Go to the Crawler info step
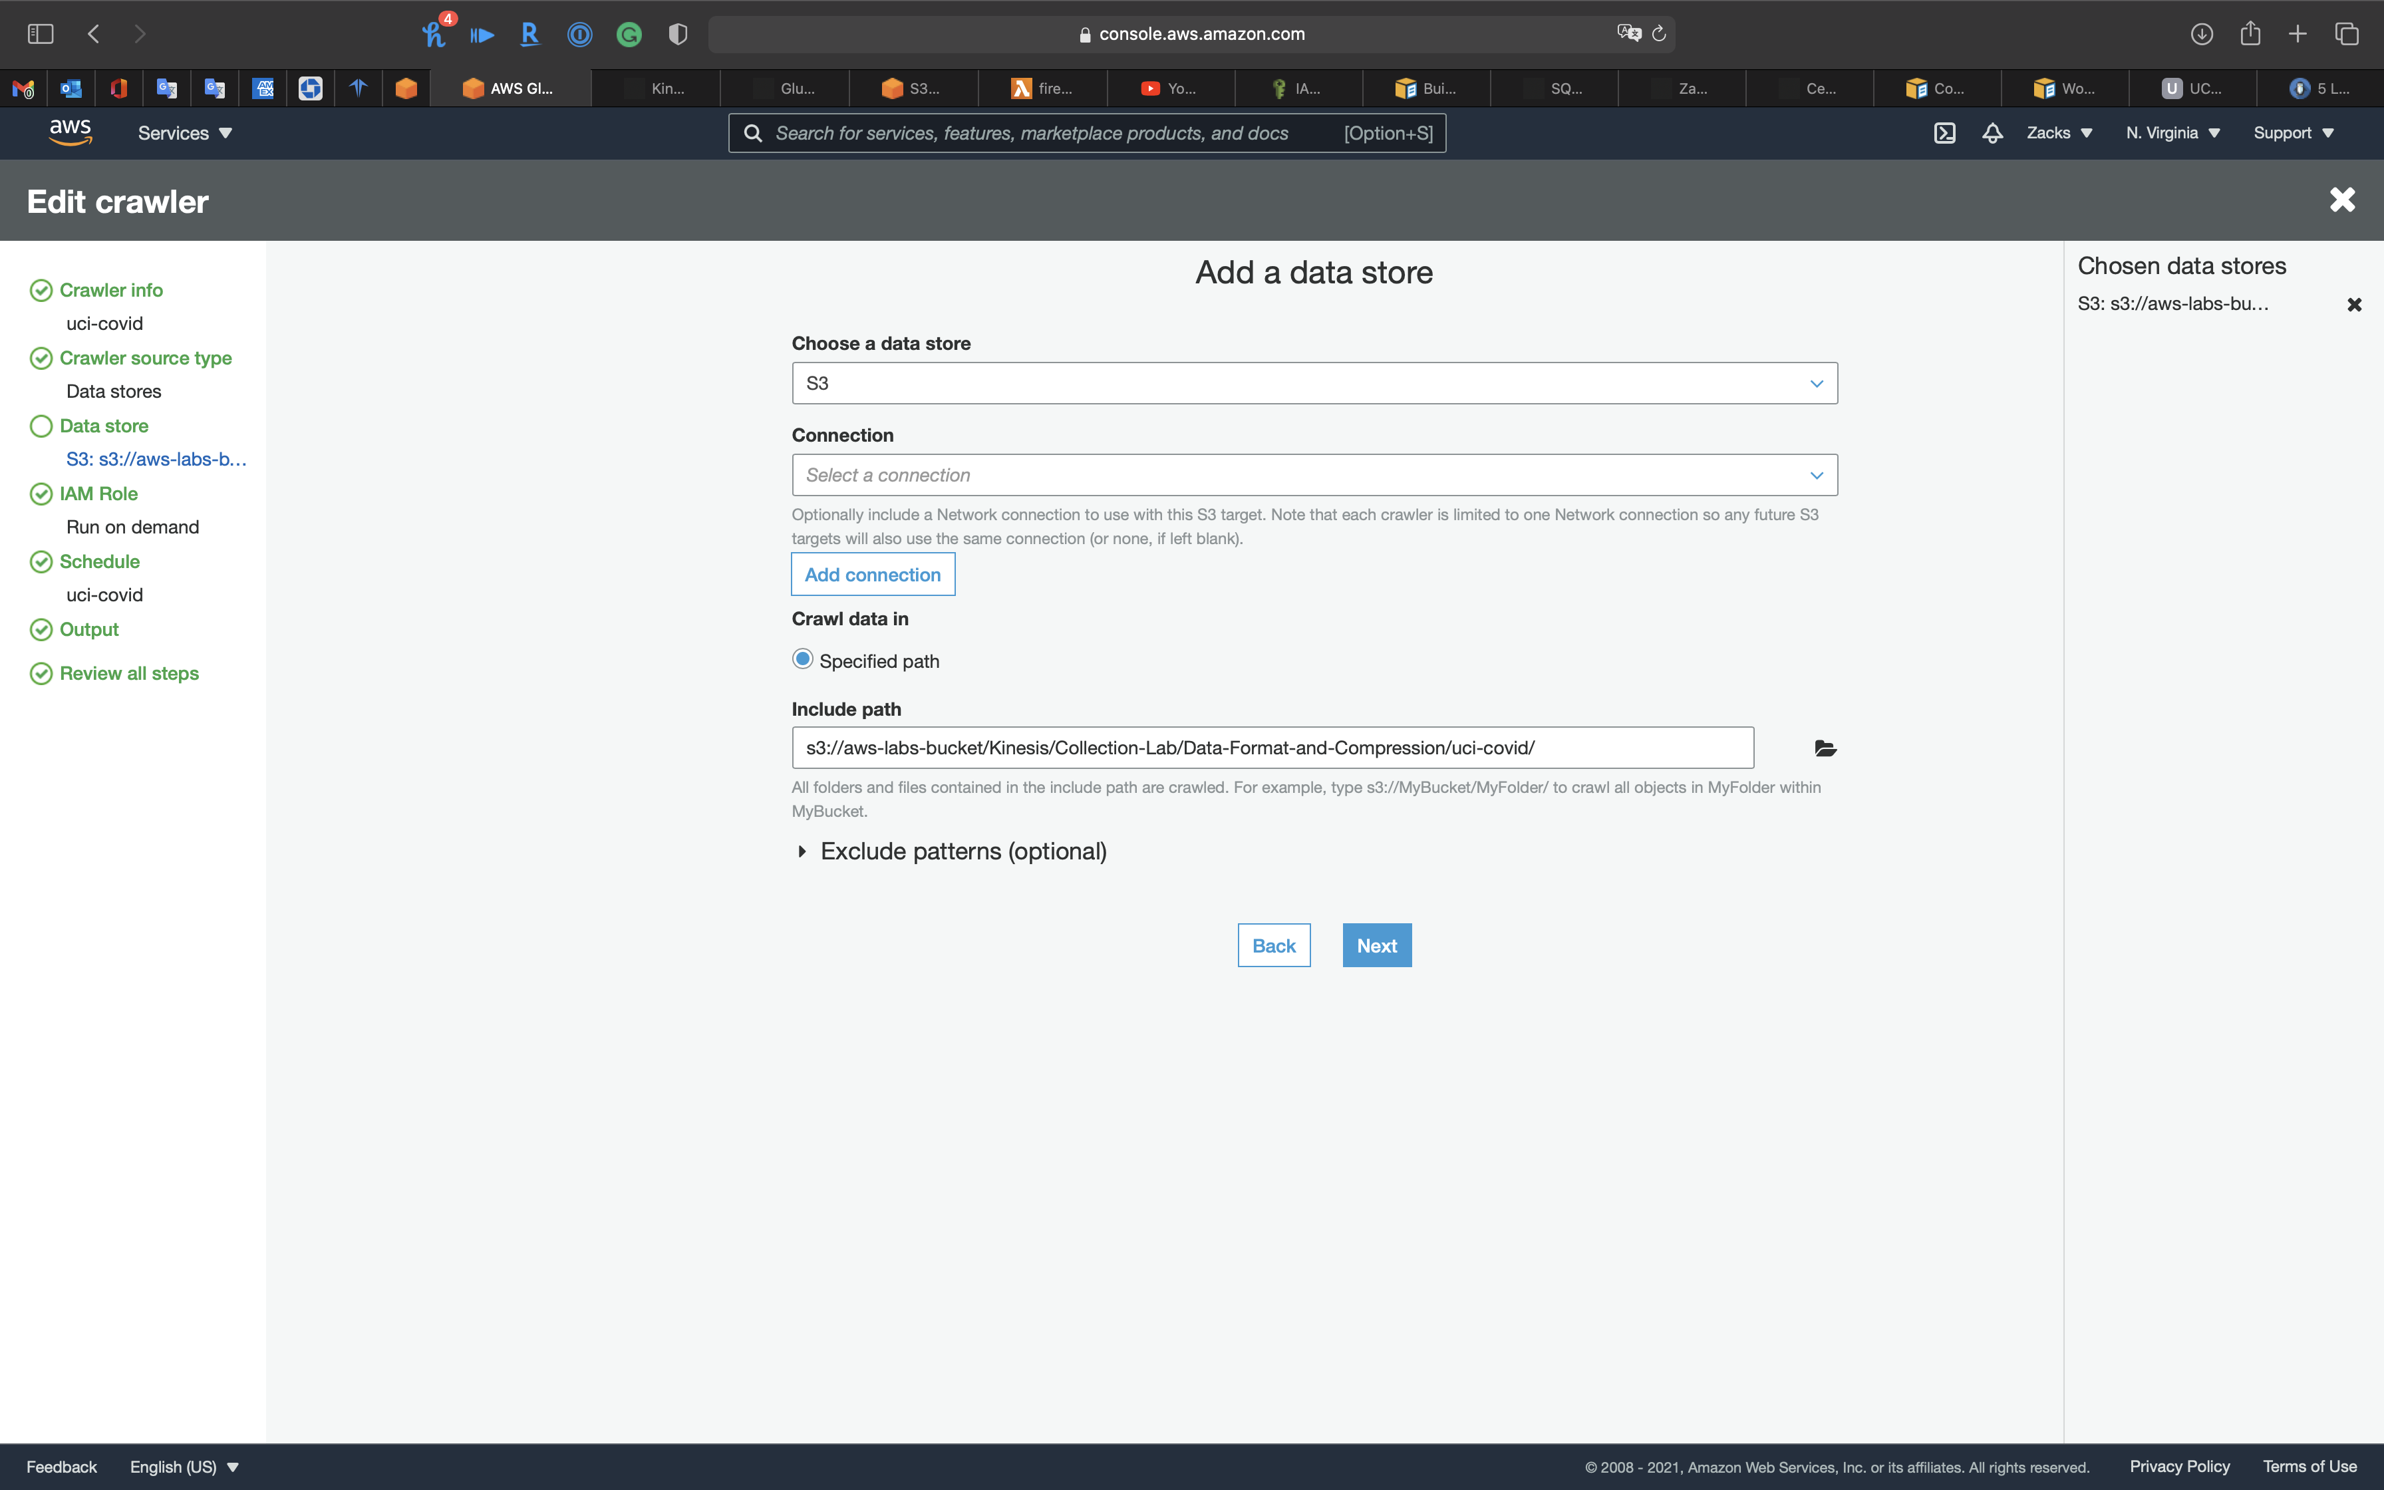Screen dimensions: 2384x1490 (110, 290)
